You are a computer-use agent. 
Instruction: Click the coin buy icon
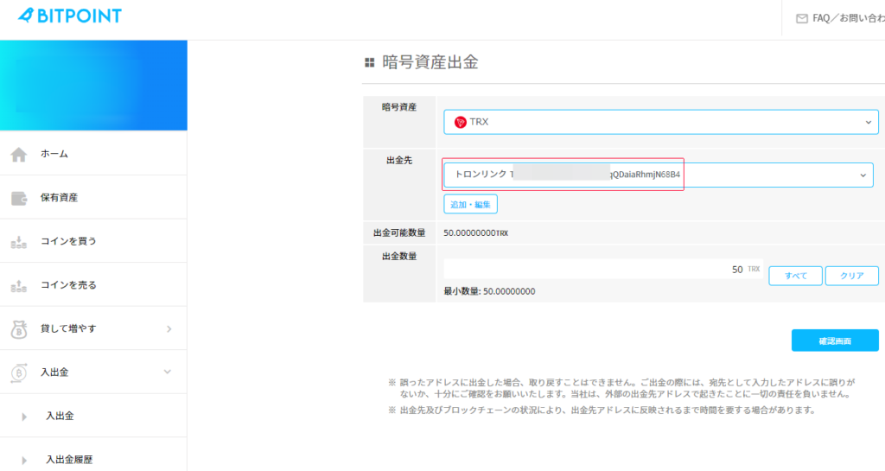point(19,242)
